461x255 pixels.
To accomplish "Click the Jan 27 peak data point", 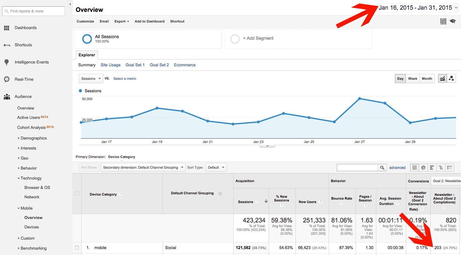I will click(360, 99).
